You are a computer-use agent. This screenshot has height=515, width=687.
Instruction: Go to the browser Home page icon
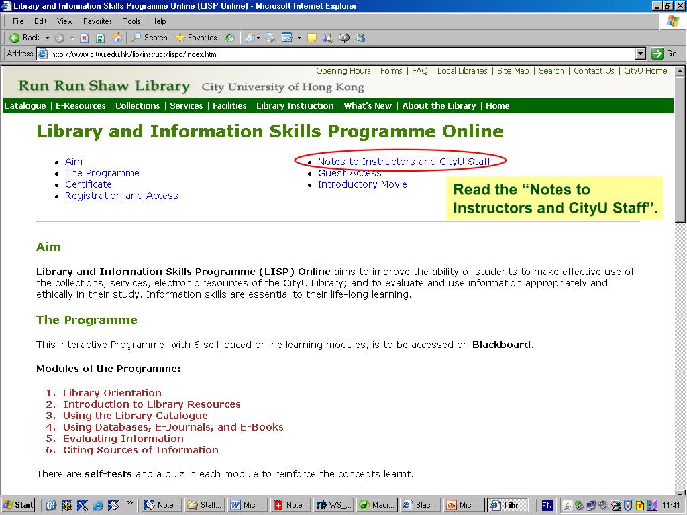pyautogui.click(x=117, y=38)
